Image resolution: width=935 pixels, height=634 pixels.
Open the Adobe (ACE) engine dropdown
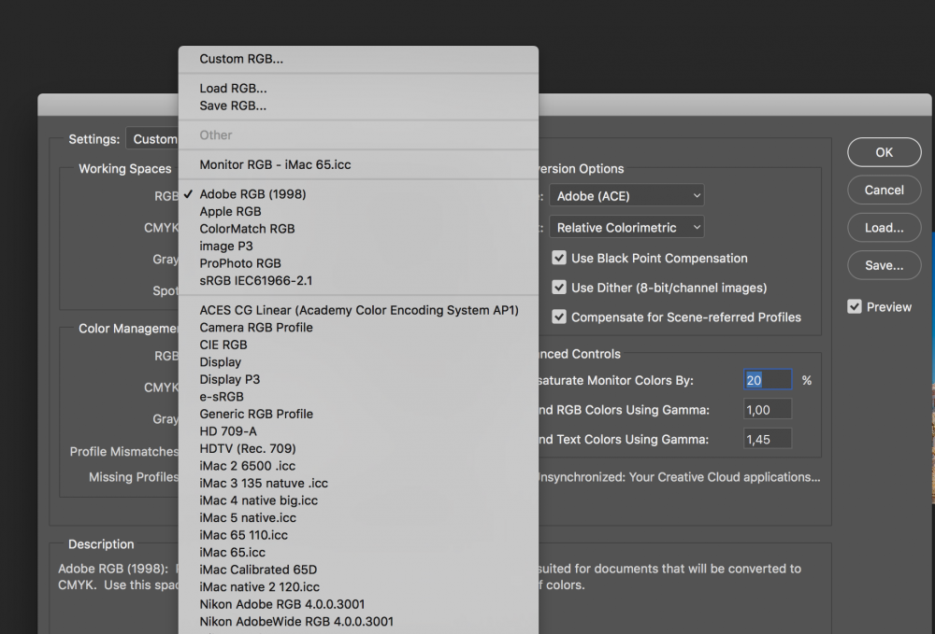(x=626, y=196)
